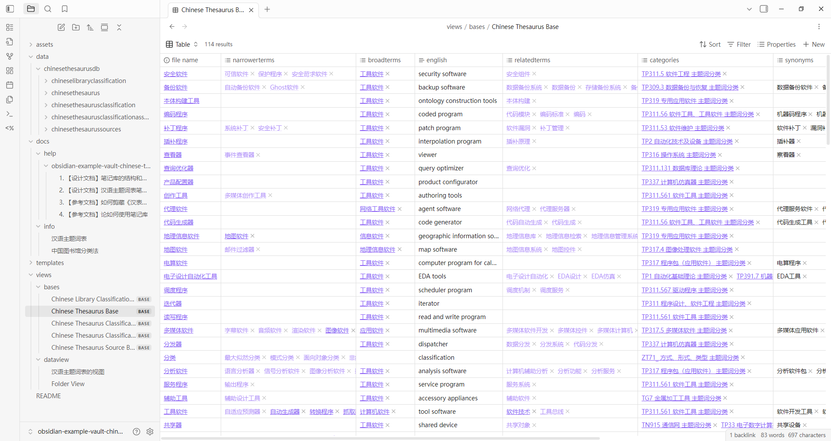Open the vault settings gear
The width and height of the screenshot is (831, 441).
[150, 431]
